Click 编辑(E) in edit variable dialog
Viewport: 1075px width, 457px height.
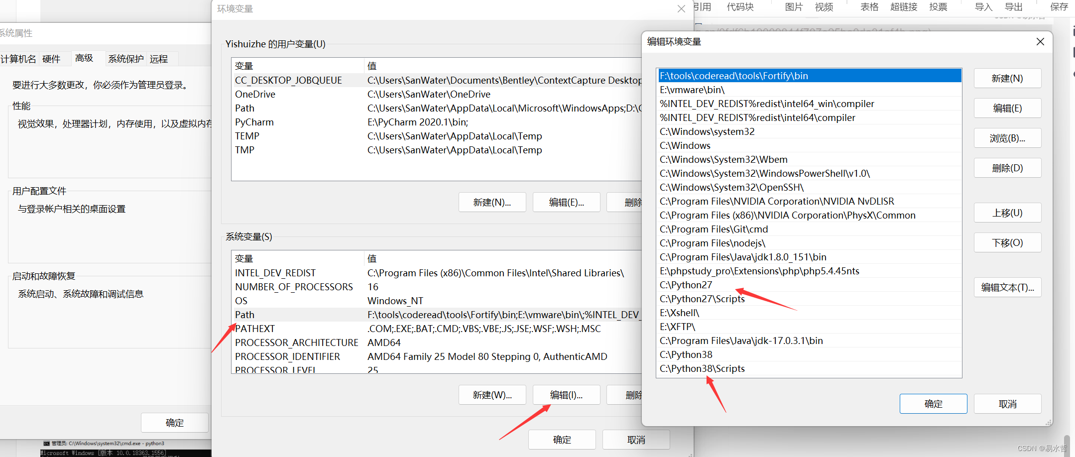click(x=1007, y=108)
